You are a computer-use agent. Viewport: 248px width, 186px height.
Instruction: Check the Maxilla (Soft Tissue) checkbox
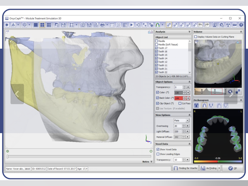[x=156, y=45]
